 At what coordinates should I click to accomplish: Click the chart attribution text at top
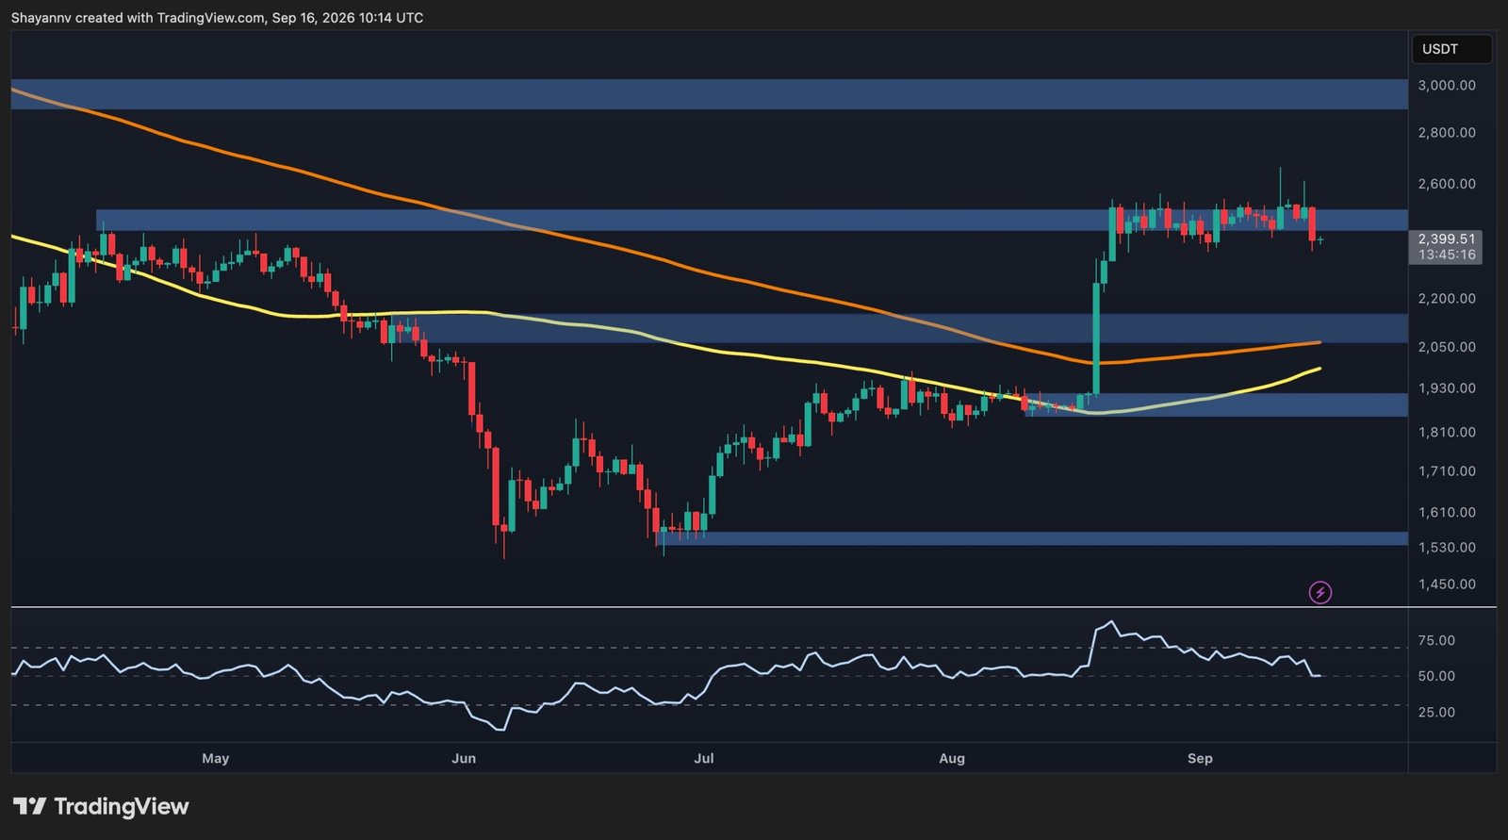217,18
